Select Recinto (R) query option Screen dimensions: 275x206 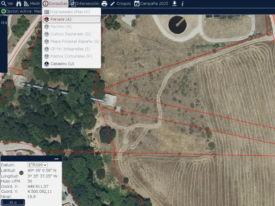[x=71, y=27]
